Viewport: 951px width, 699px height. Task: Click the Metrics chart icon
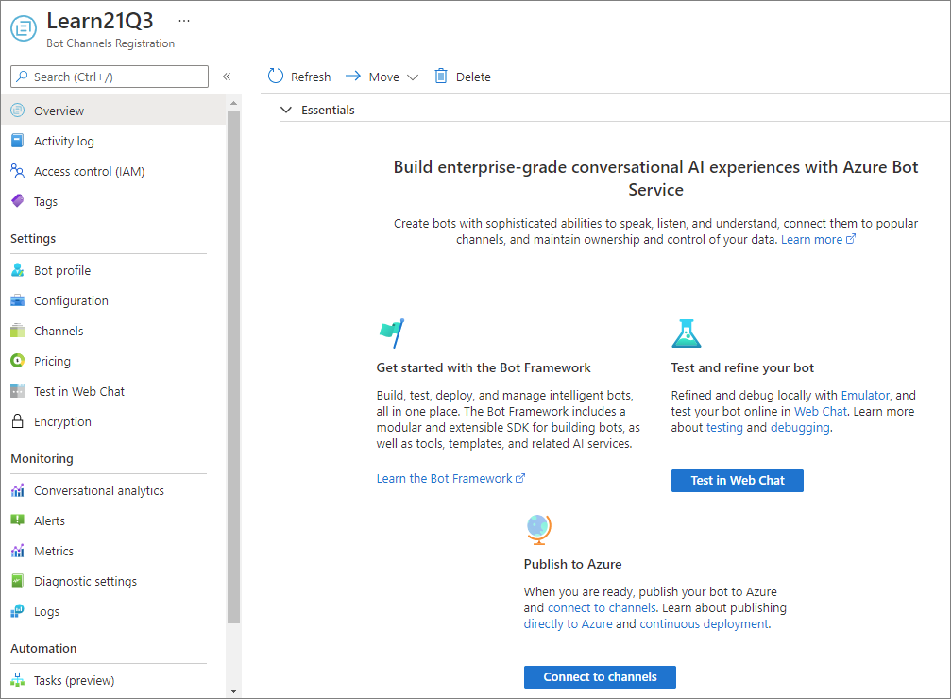coord(18,551)
